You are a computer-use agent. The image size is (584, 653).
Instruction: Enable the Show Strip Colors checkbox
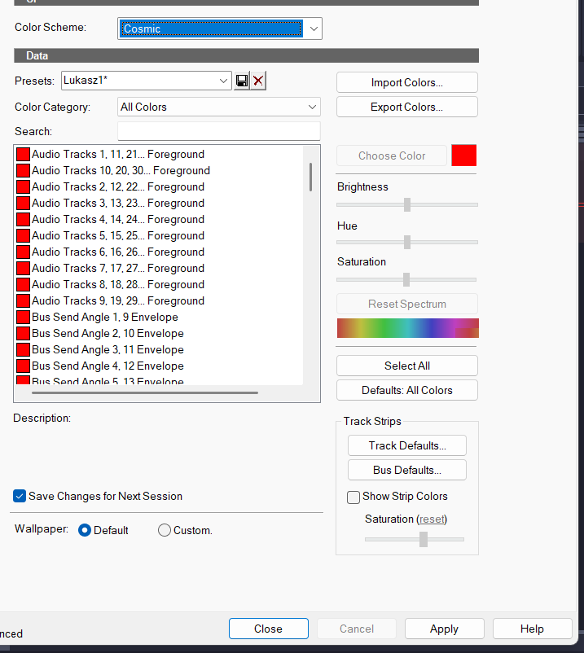(x=353, y=497)
